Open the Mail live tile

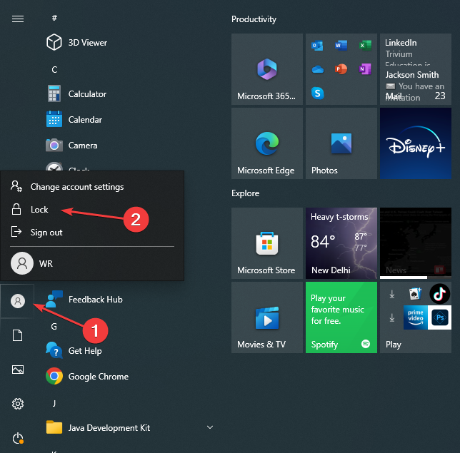point(416,69)
